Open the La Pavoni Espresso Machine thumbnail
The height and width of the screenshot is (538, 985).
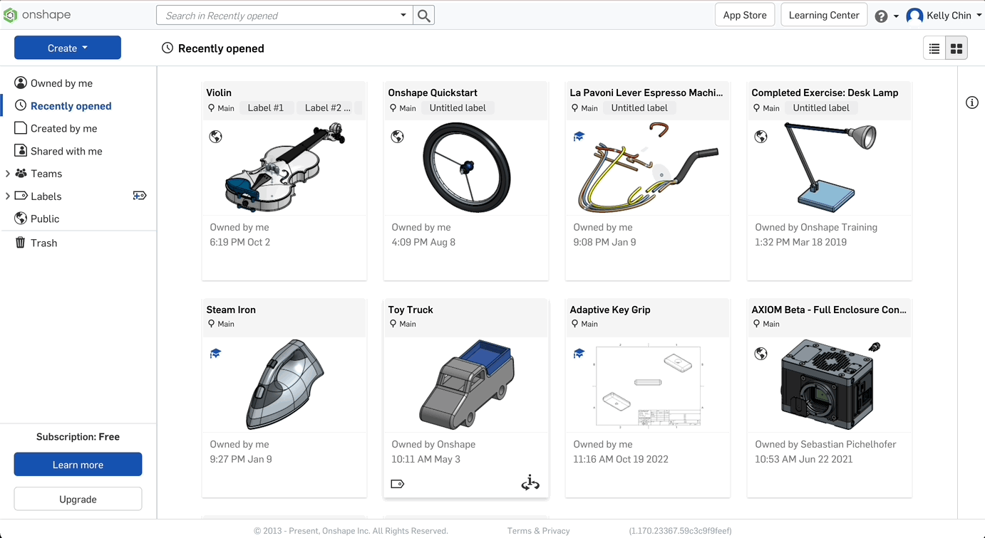pyautogui.click(x=648, y=167)
